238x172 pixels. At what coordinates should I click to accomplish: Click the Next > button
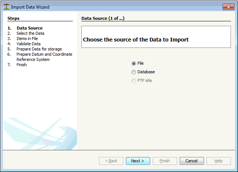pos(138,161)
